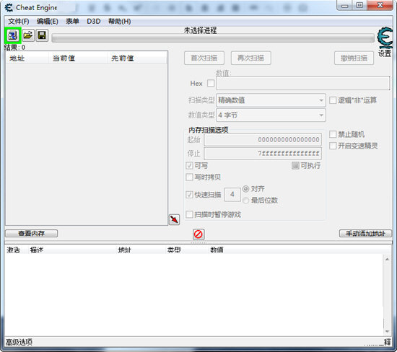Enable the 扫描时暂停游戏 checkbox

click(x=189, y=215)
